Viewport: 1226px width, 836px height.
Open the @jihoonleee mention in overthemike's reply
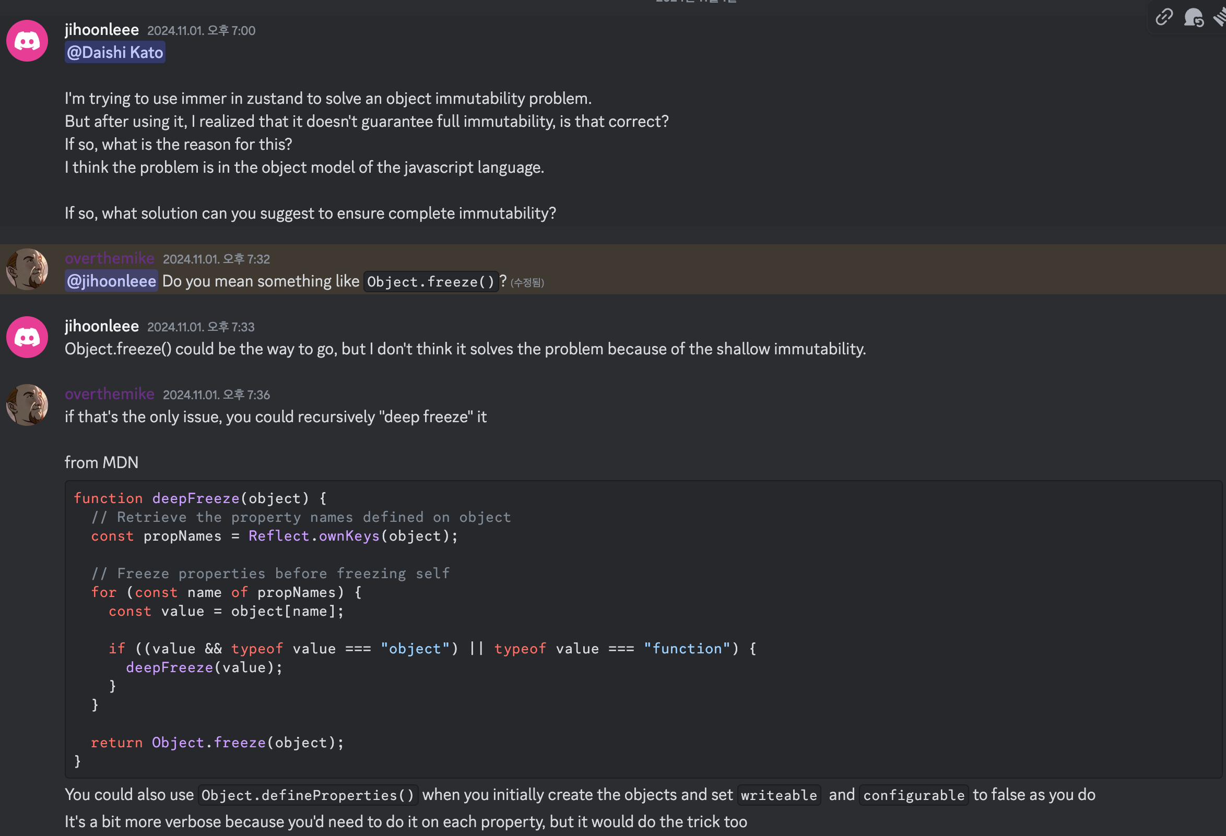pos(111,281)
